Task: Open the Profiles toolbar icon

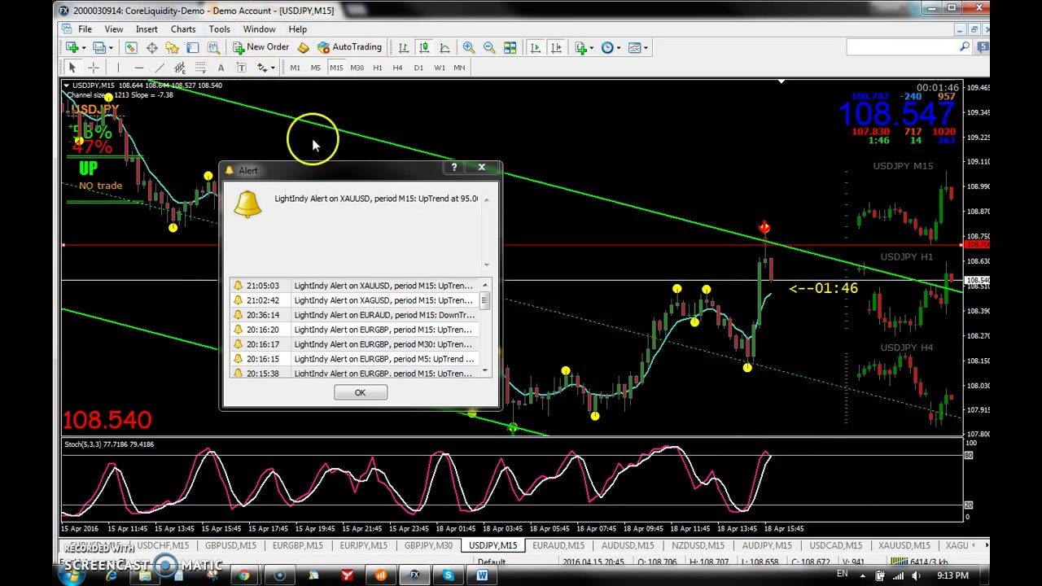Action: point(99,48)
